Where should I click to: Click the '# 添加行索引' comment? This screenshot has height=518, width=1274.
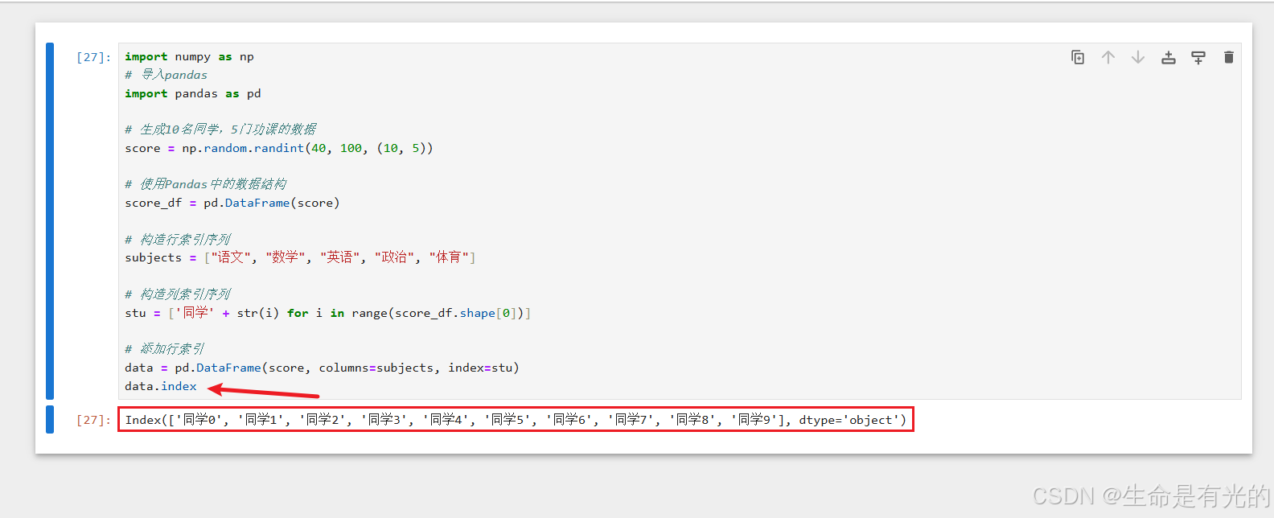pyautogui.click(x=165, y=349)
